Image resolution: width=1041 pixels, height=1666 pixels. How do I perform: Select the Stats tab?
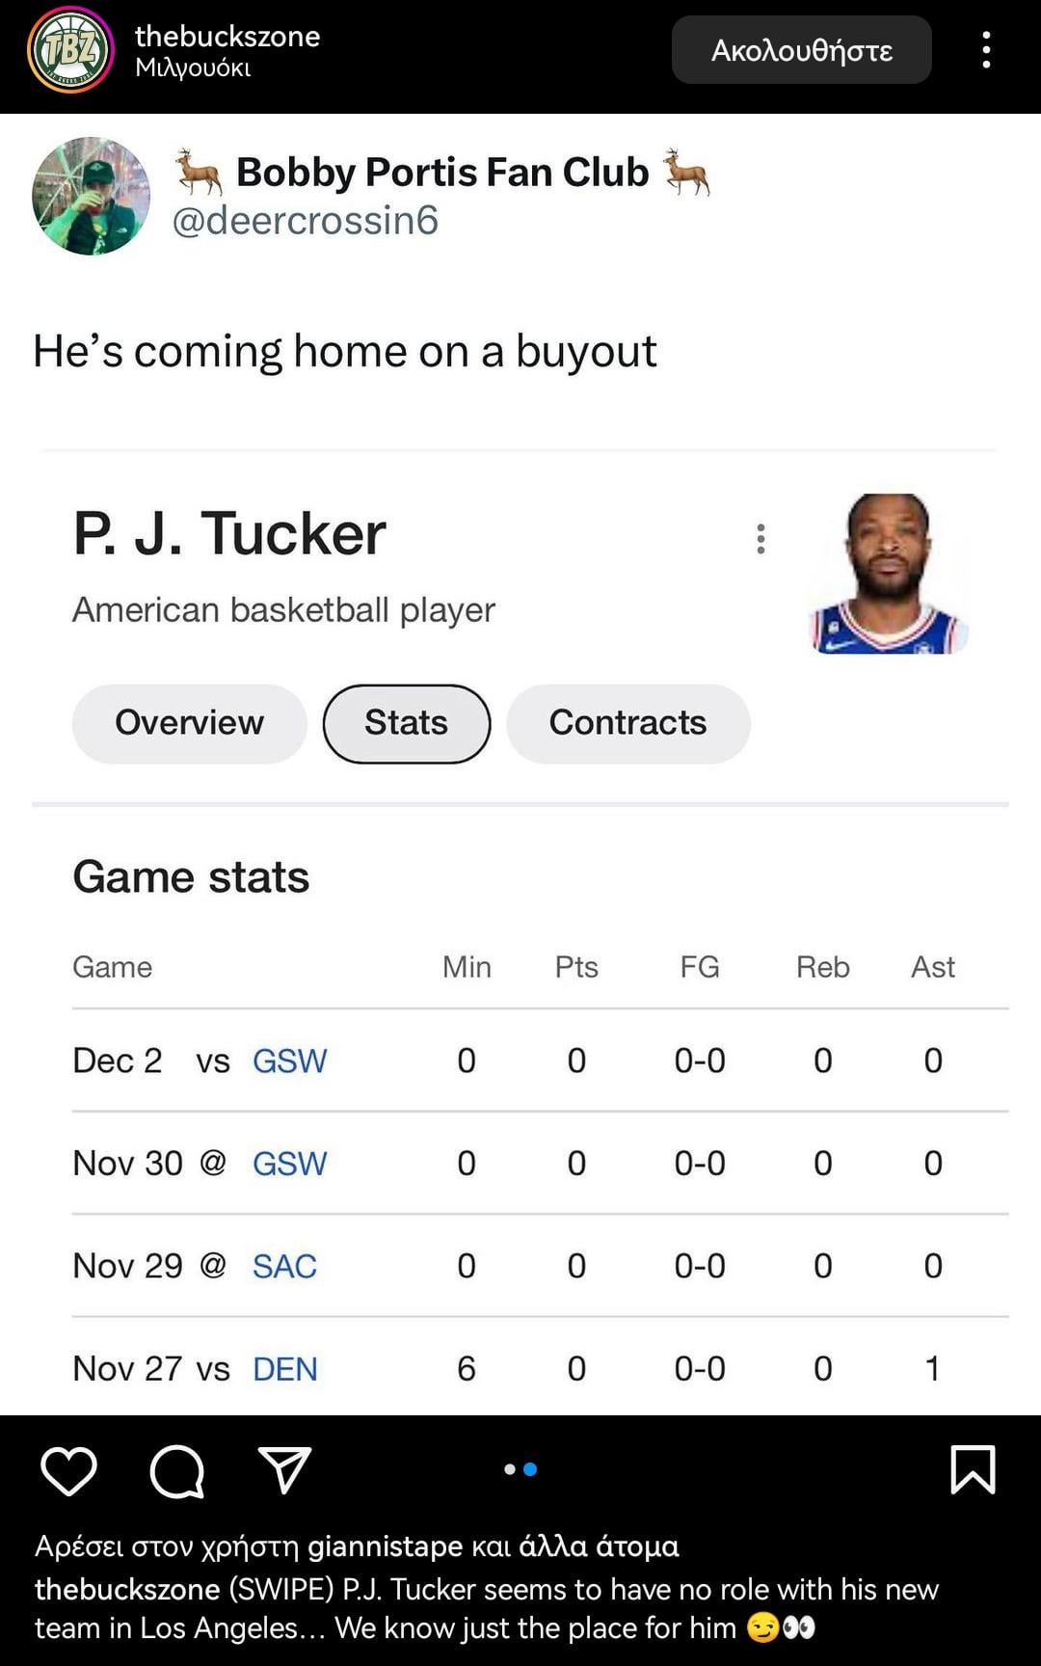(406, 723)
